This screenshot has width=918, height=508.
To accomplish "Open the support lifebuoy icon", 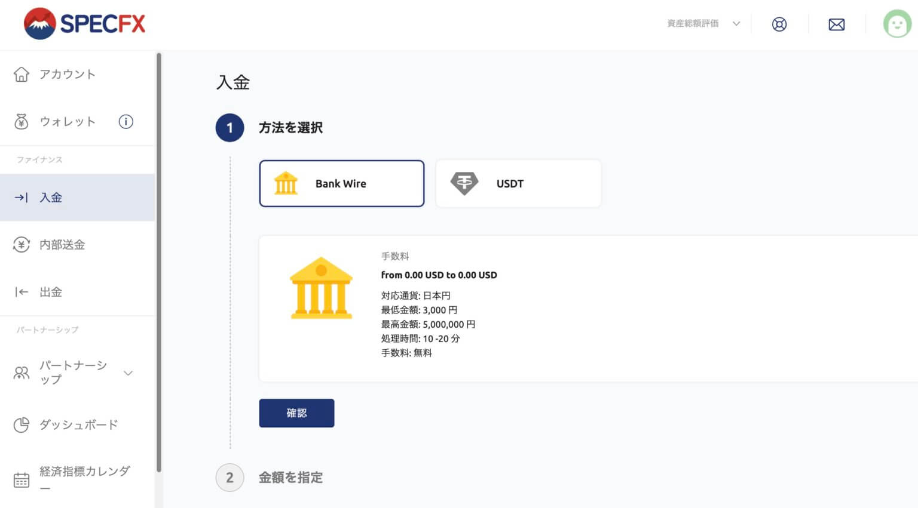I will point(779,24).
